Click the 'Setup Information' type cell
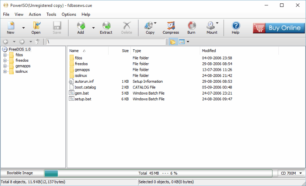 click(148, 82)
